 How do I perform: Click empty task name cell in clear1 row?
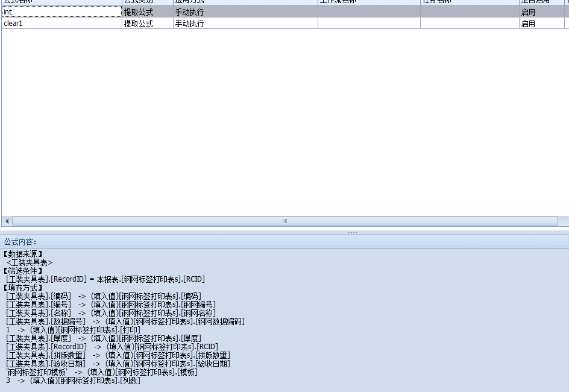click(x=470, y=24)
